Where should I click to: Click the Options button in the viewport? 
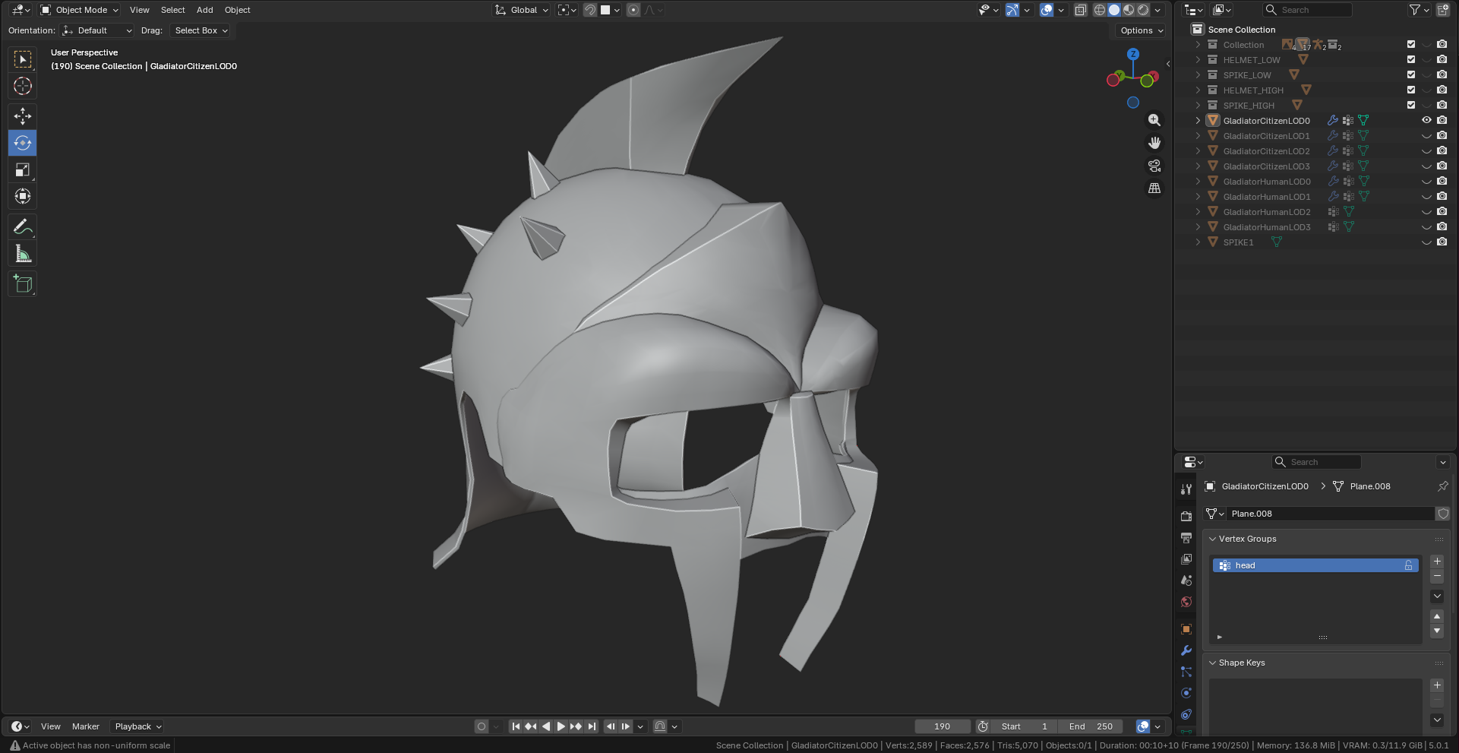(1142, 30)
